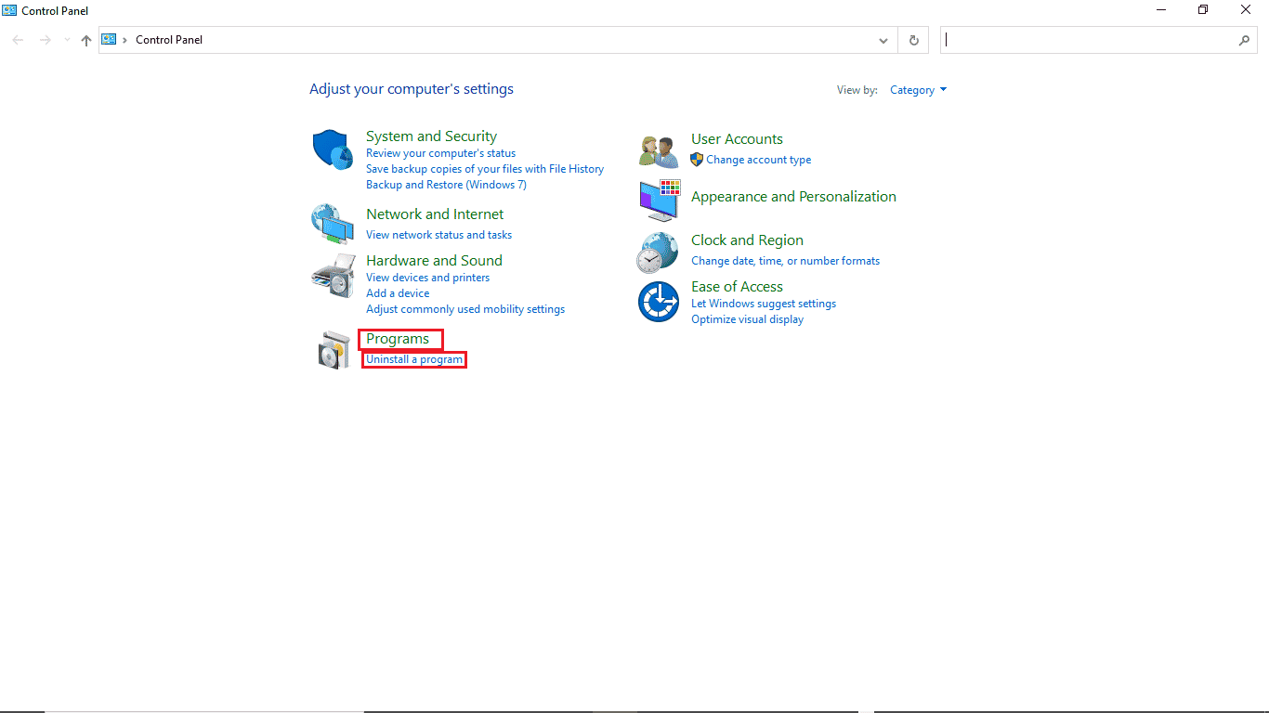Select Change account type
This screenshot has height=713, width=1269.
pos(758,160)
